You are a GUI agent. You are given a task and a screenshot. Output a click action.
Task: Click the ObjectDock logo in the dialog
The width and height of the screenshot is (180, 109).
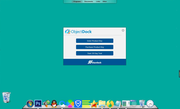click(78, 32)
